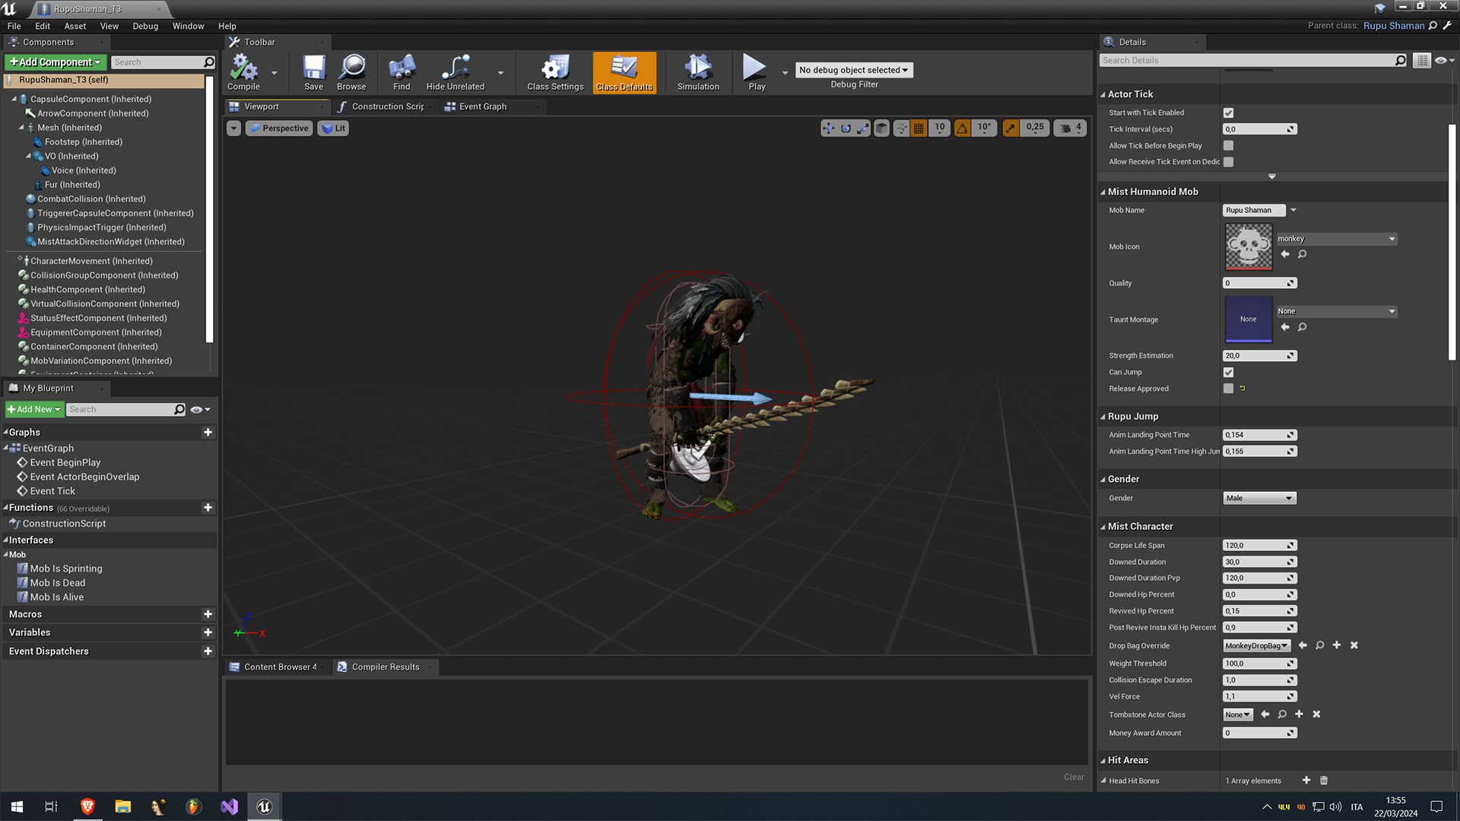The height and width of the screenshot is (821, 1460).
Task: Disable Start with Tick Enabled checkbox
Action: coord(1228,113)
